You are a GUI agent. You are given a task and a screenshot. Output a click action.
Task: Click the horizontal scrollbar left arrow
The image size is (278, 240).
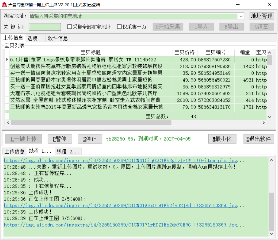[8, 123]
